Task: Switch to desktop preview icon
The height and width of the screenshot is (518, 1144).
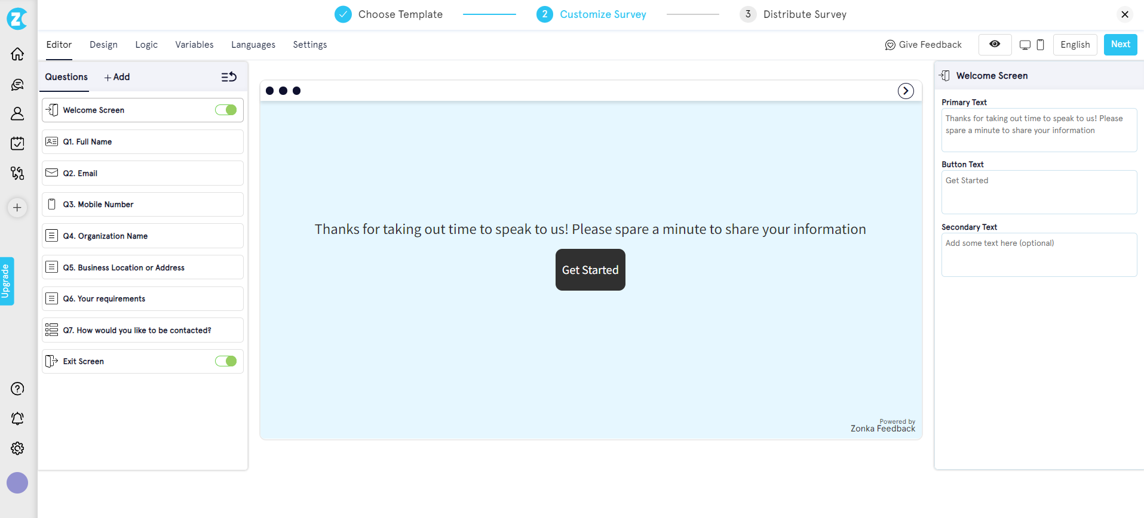Action: click(x=1025, y=45)
